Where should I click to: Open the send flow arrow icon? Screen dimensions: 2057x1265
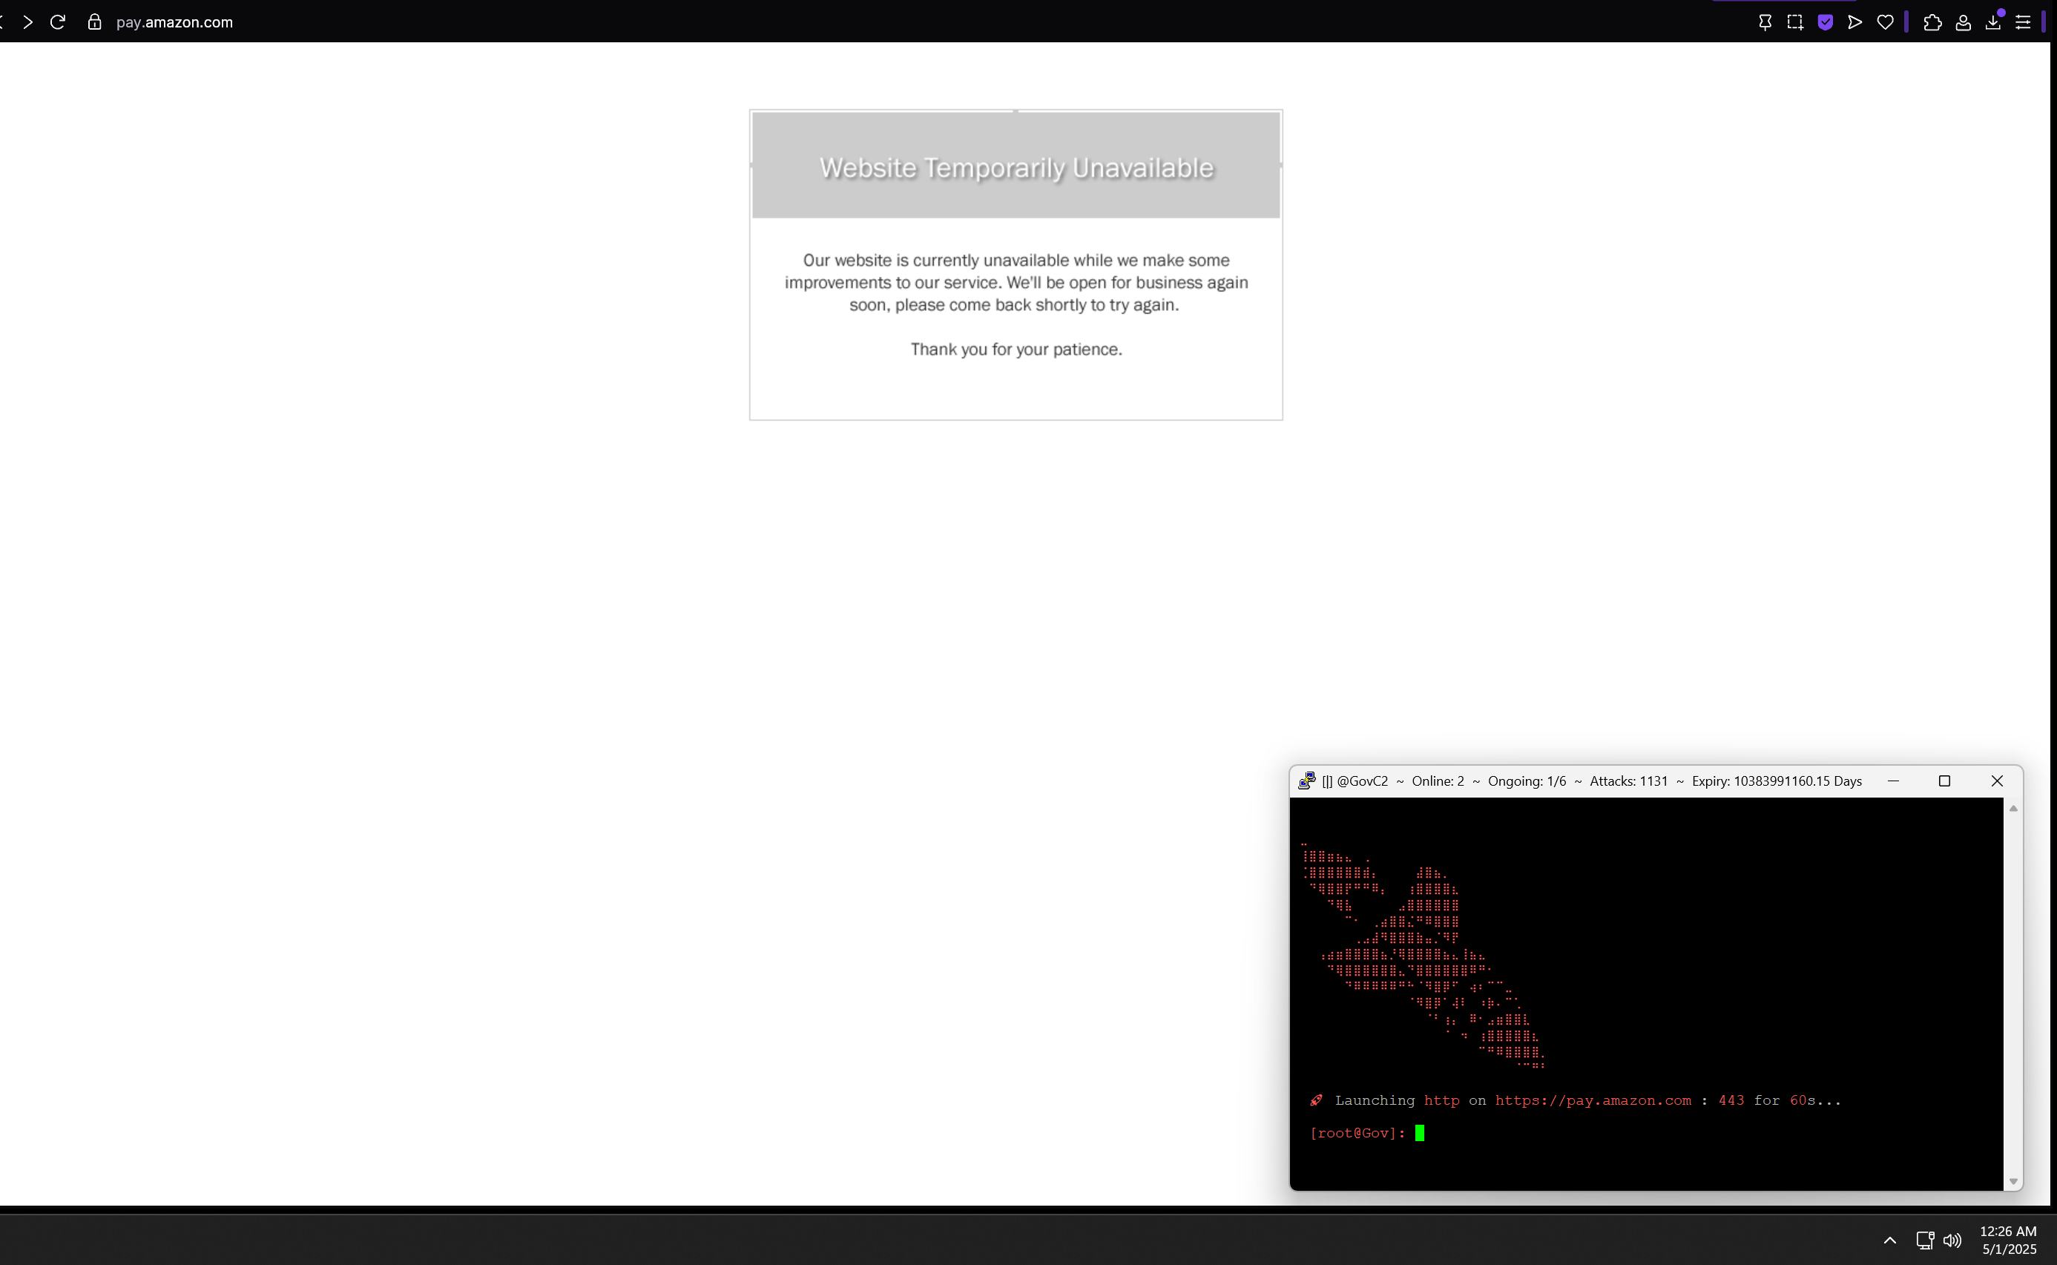[1854, 22]
